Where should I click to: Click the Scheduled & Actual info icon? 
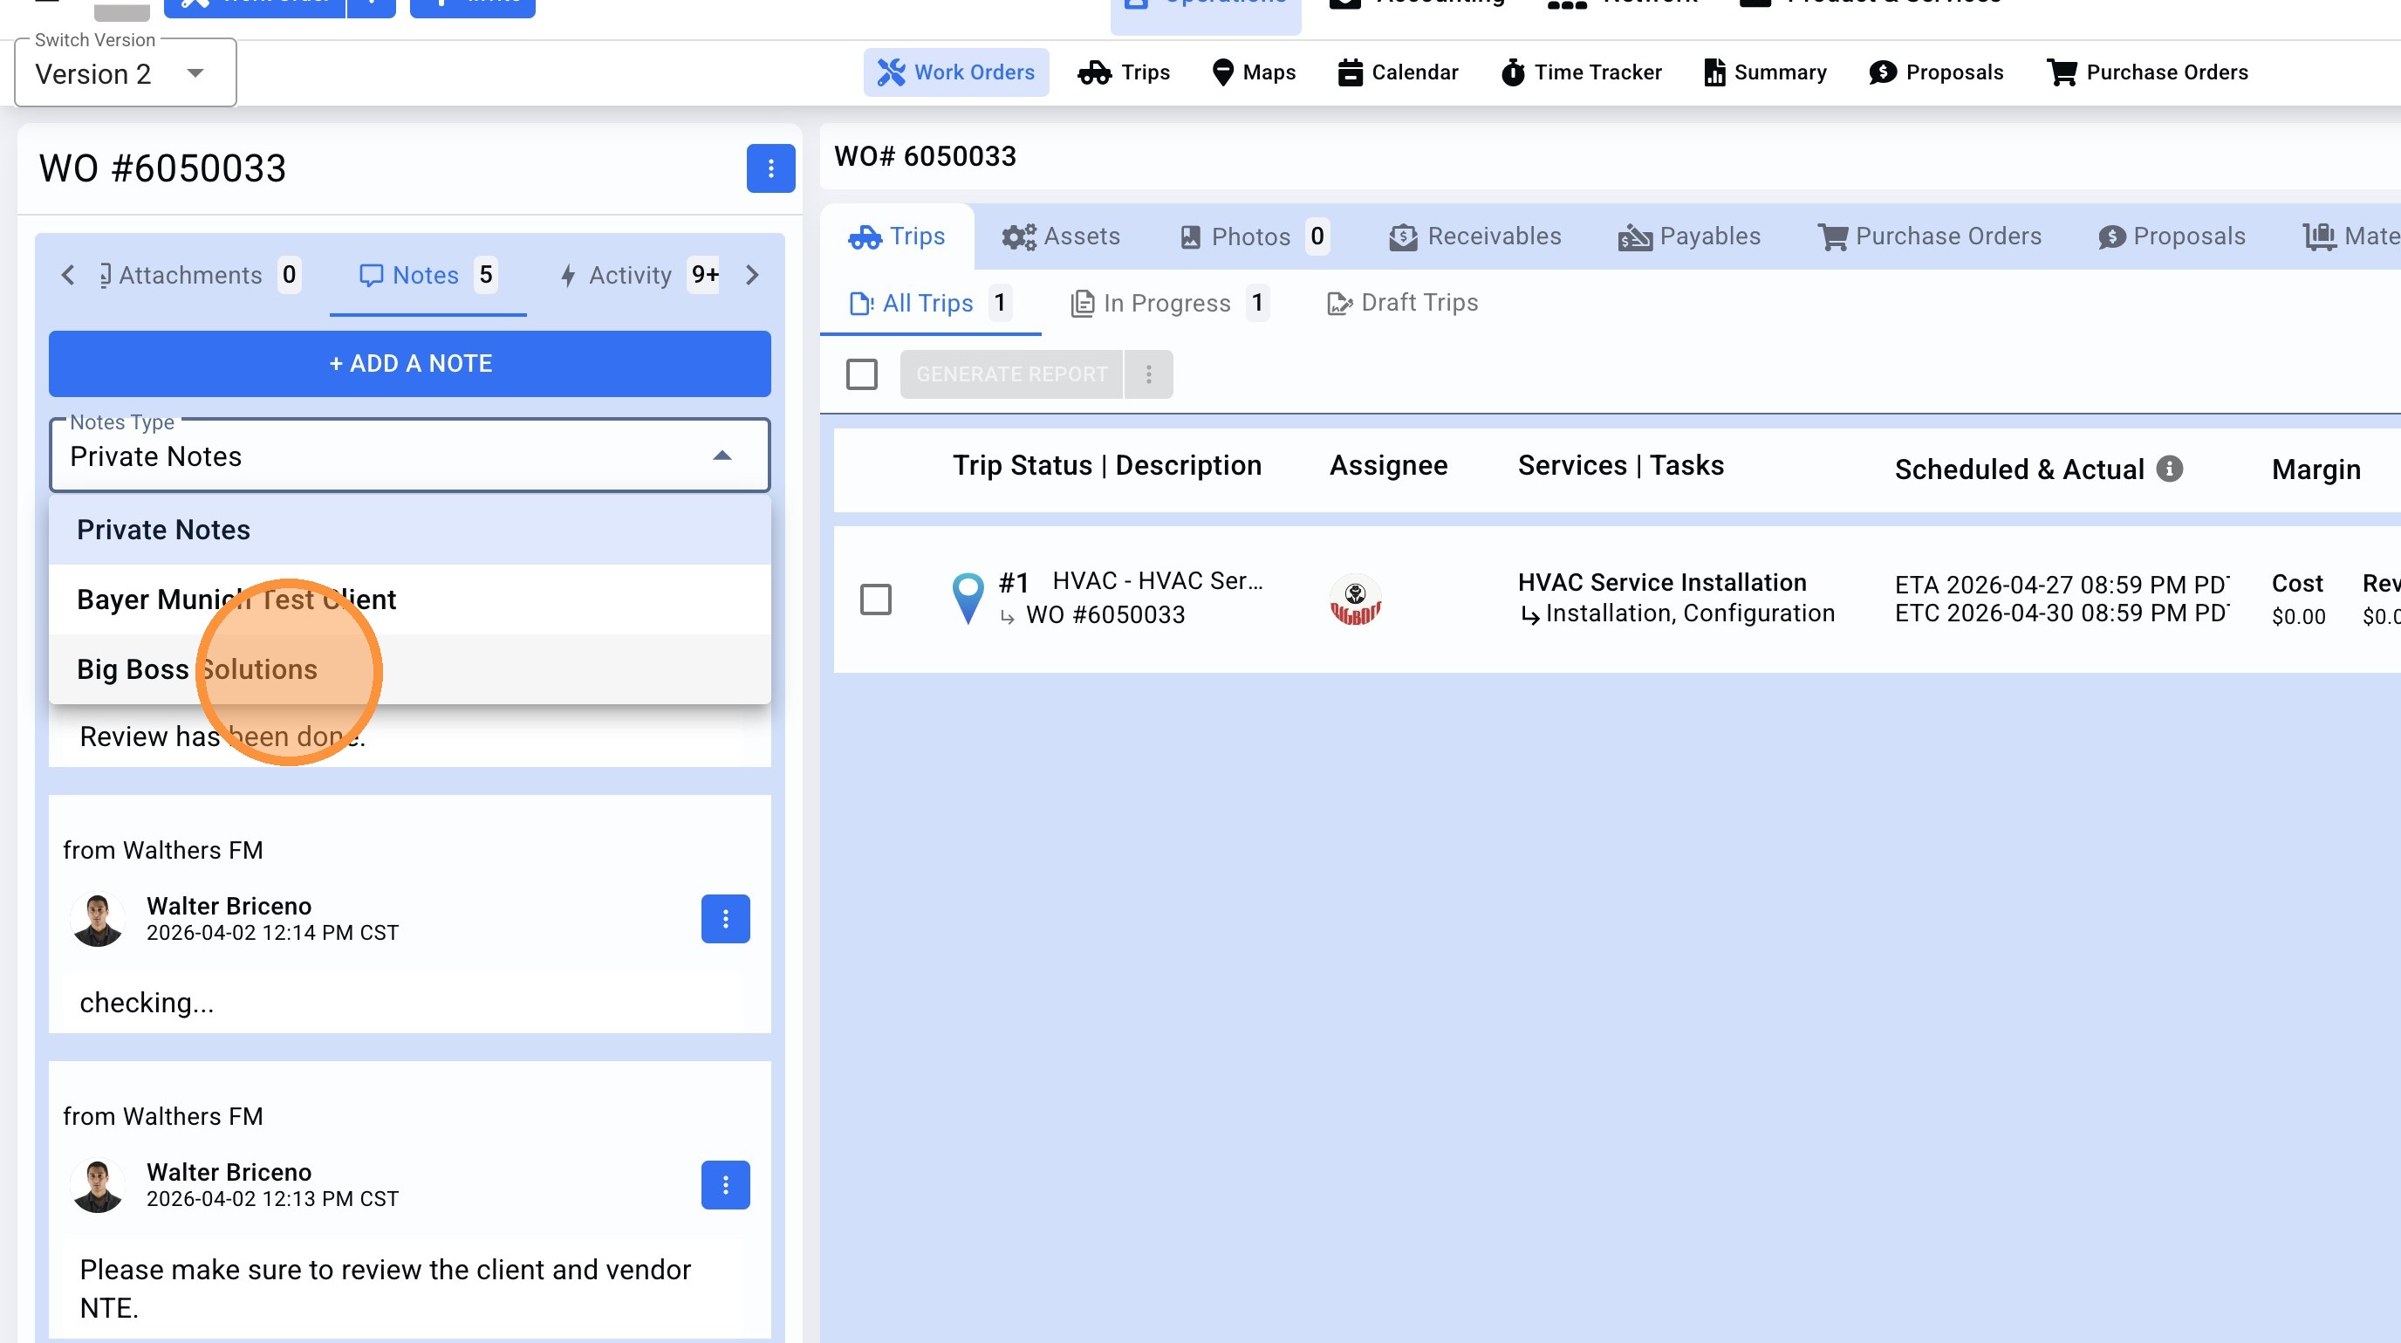[x=2169, y=469]
